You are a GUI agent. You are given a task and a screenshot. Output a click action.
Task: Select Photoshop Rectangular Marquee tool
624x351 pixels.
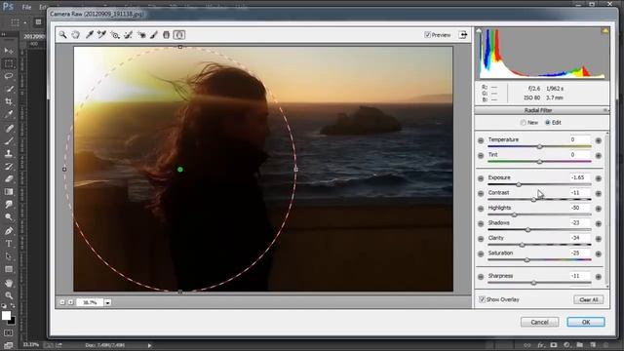(x=9, y=63)
